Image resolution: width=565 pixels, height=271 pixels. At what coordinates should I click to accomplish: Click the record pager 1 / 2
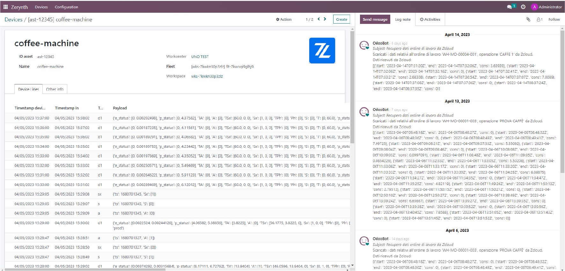pos(309,19)
